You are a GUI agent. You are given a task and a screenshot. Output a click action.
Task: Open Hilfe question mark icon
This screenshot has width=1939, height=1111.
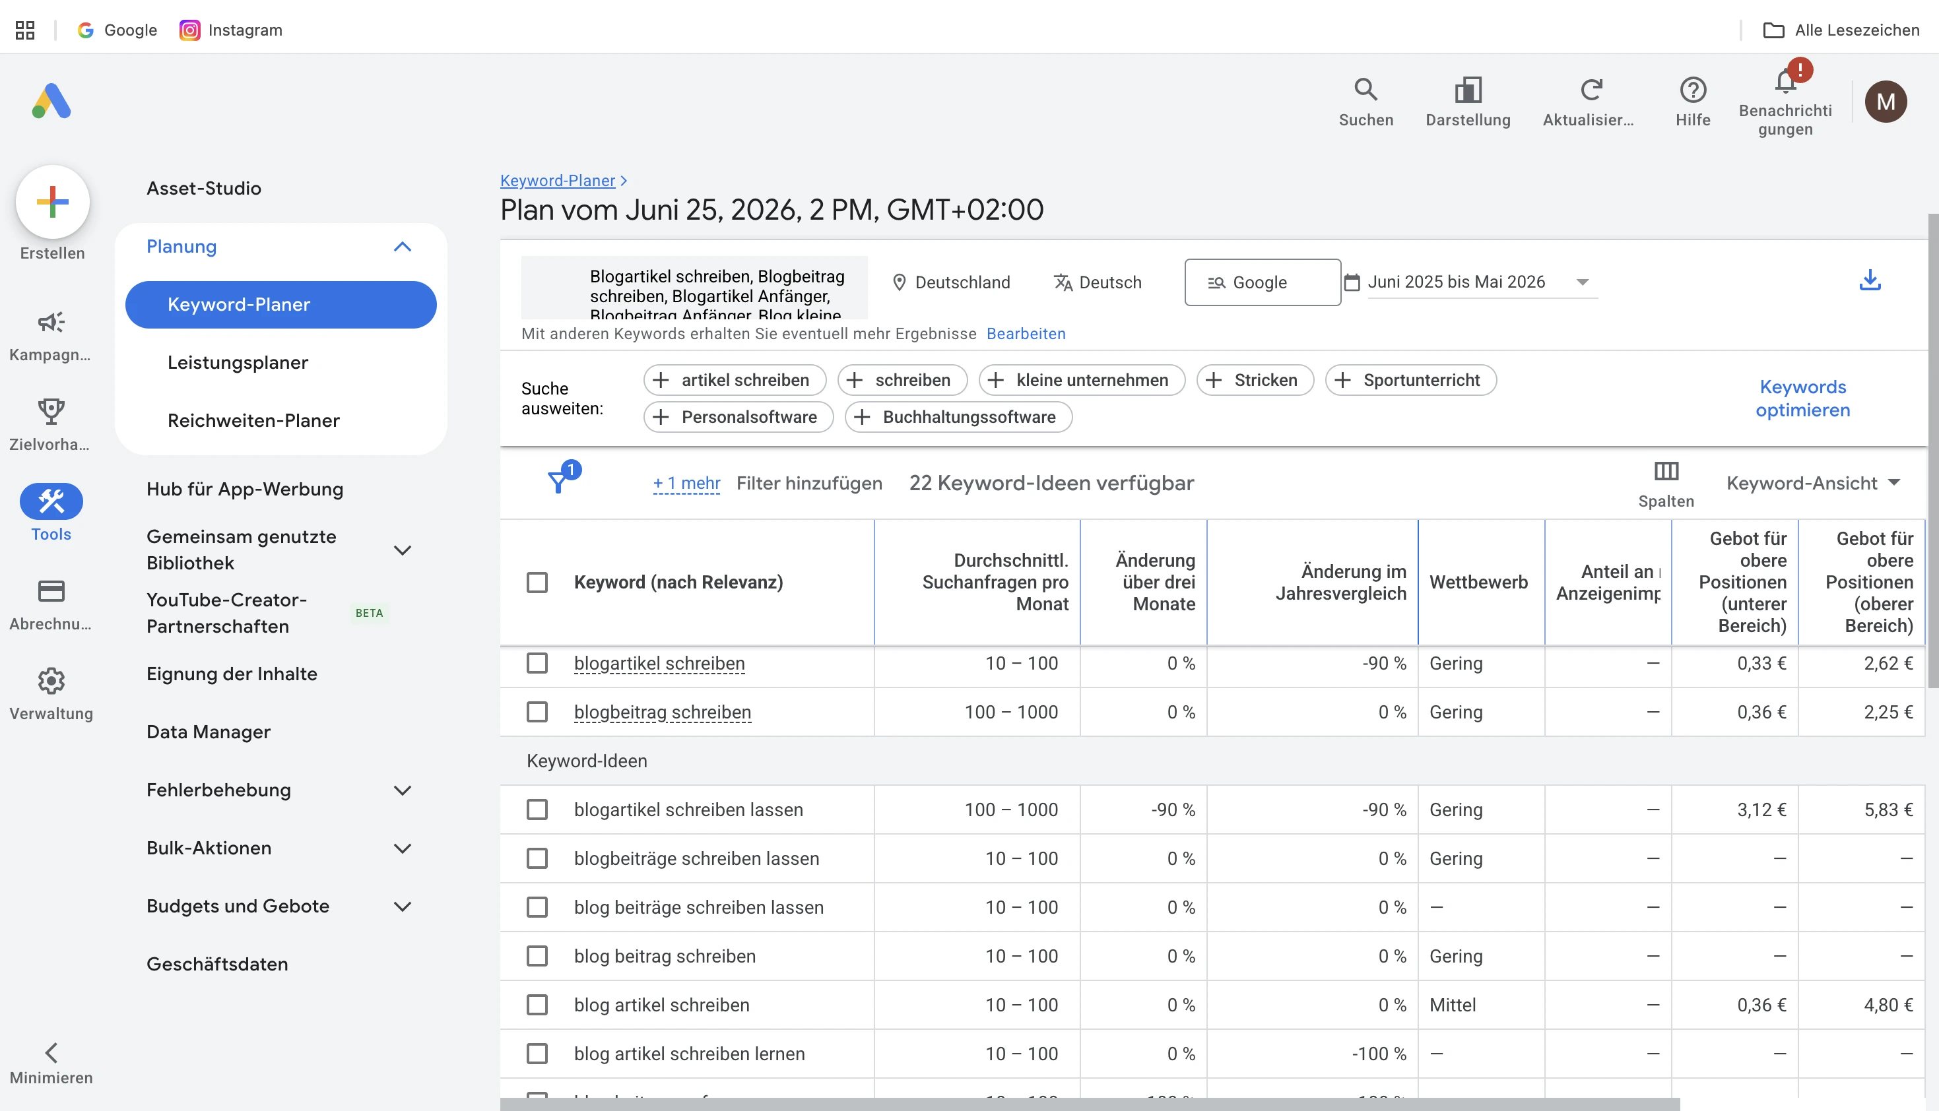(1693, 90)
